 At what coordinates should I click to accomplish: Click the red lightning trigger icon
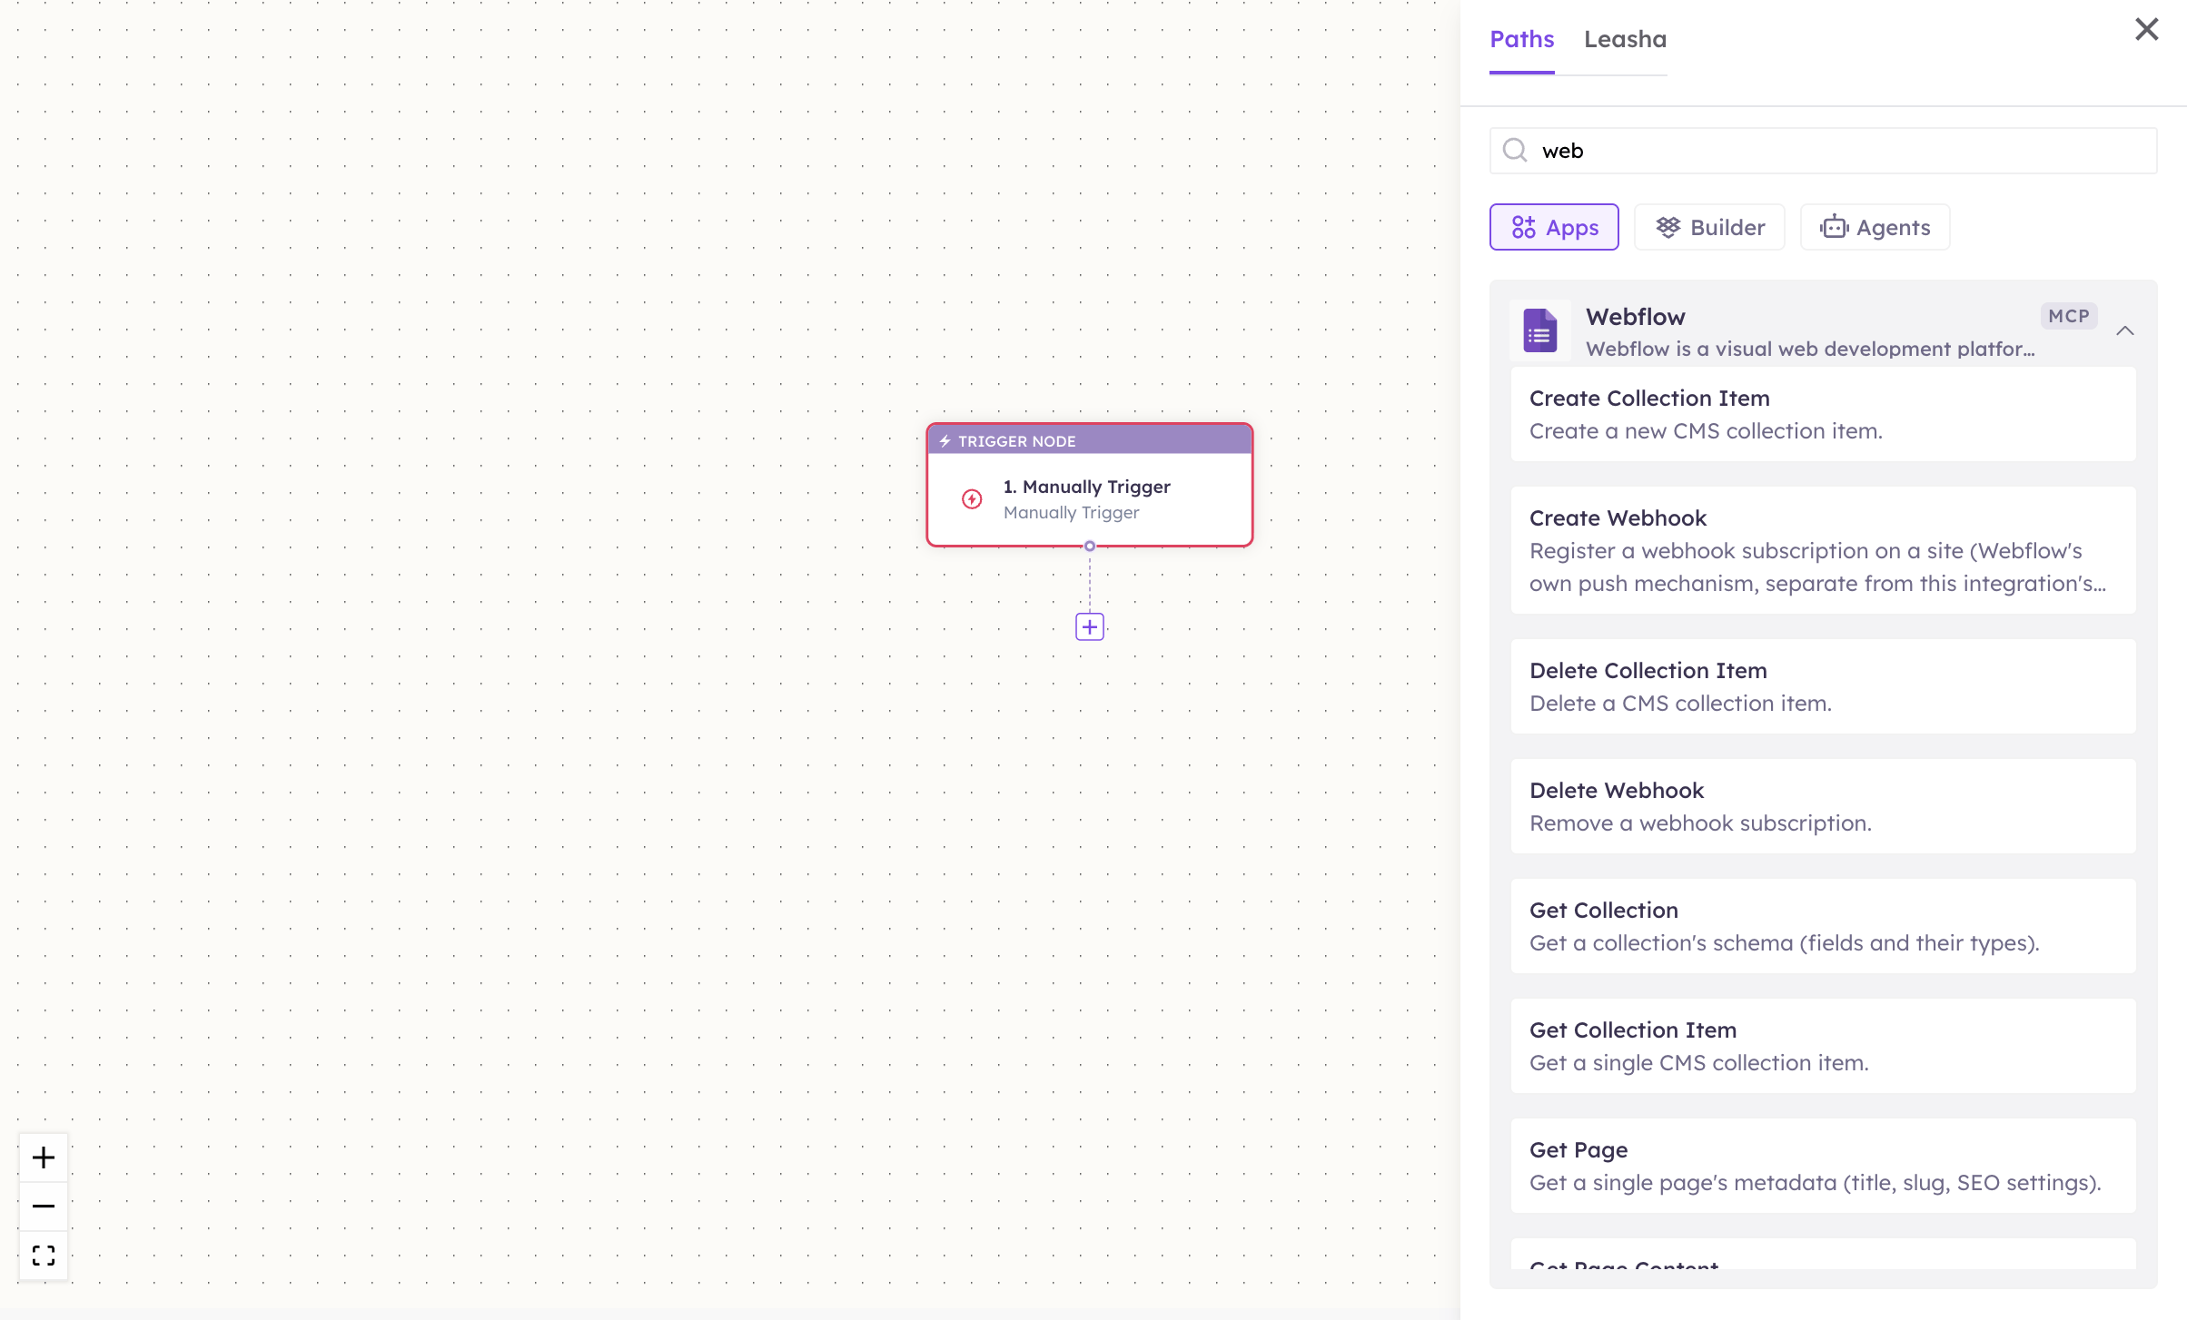coord(972,499)
